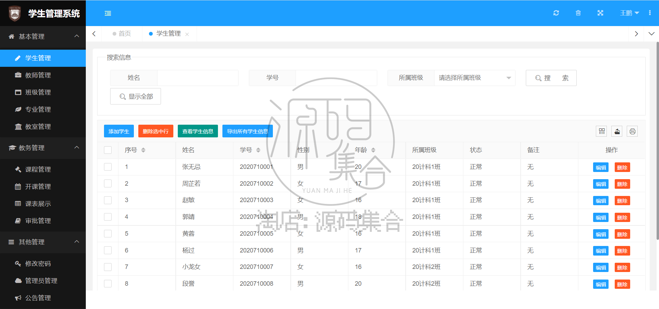Open the tab actions dropdown chevron

651,34
